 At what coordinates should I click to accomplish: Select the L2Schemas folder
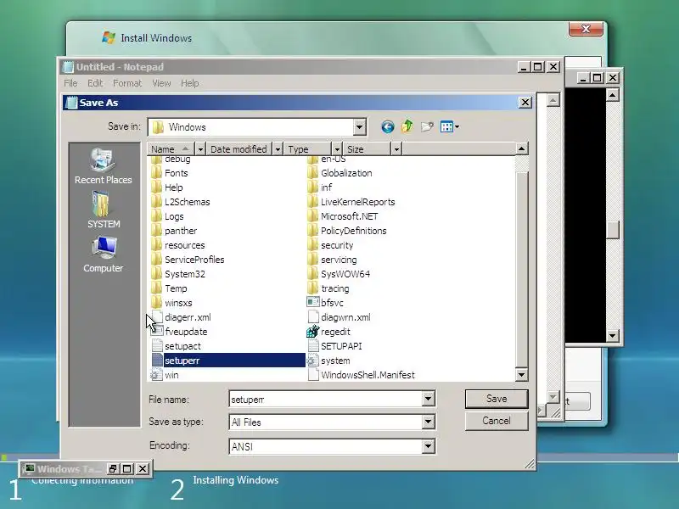(181, 202)
